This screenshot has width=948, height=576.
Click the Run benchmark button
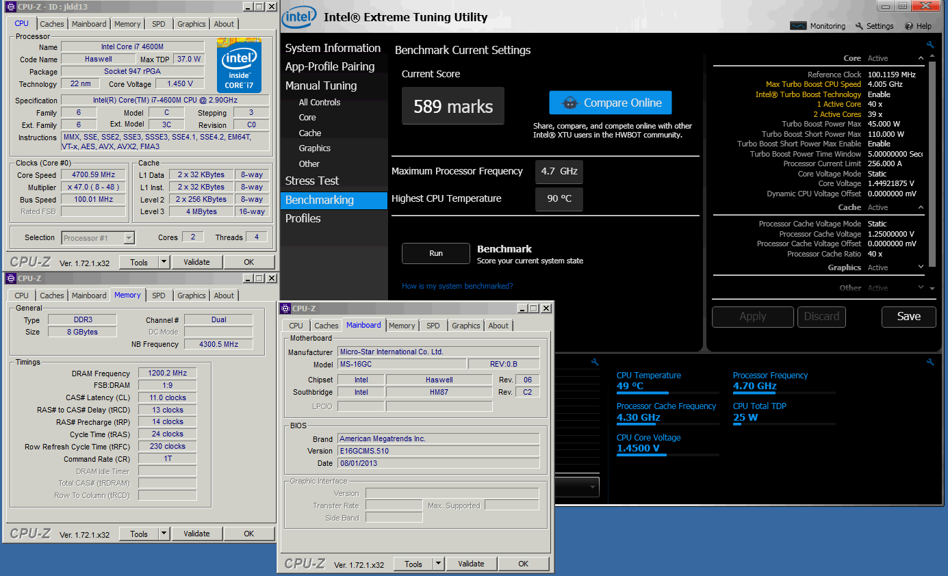[436, 253]
